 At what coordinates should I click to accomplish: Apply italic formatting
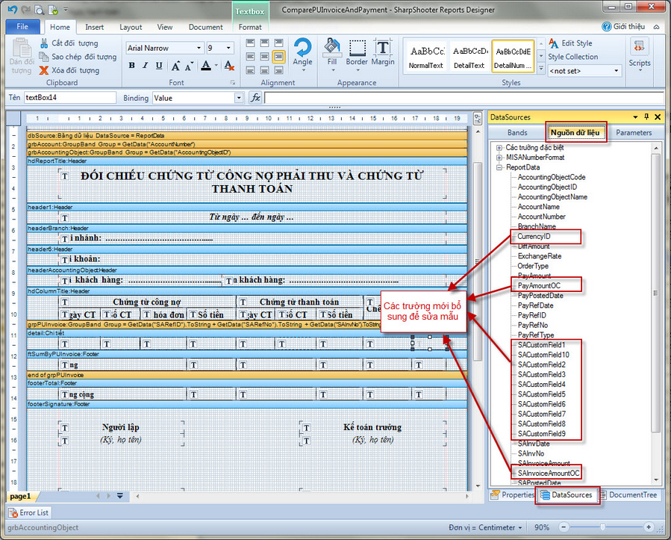[146, 66]
